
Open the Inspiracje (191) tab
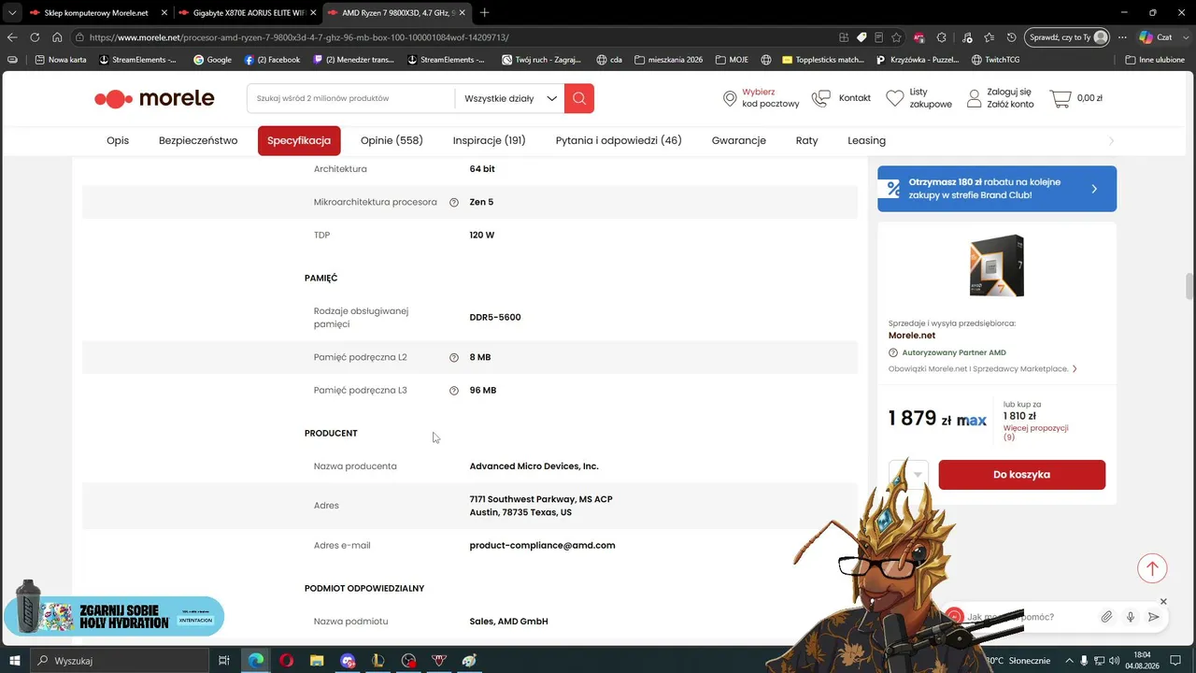[490, 140]
